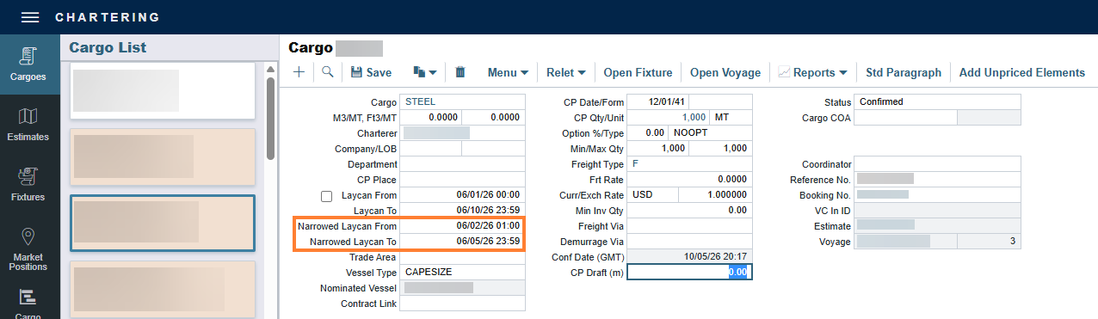
Task: Click the Department field
Action: [x=462, y=164]
